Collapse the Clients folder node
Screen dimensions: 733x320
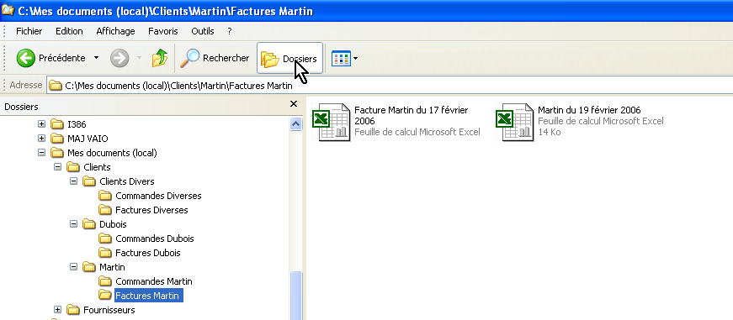[x=57, y=167]
